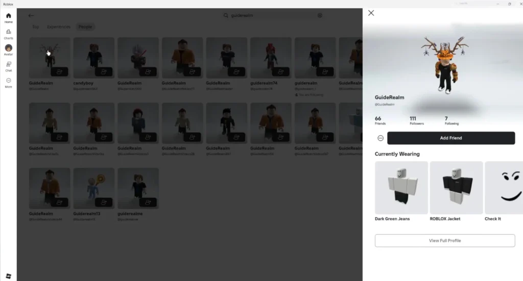The image size is (523, 281).
Task: Open the antlered GuideRealm avatar thumbnail
Action: pyautogui.click(x=50, y=58)
